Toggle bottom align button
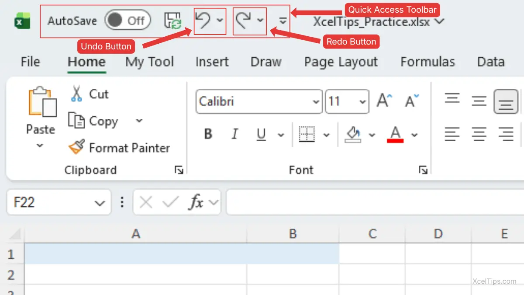This screenshot has width=524, height=295. [x=506, y=101]
